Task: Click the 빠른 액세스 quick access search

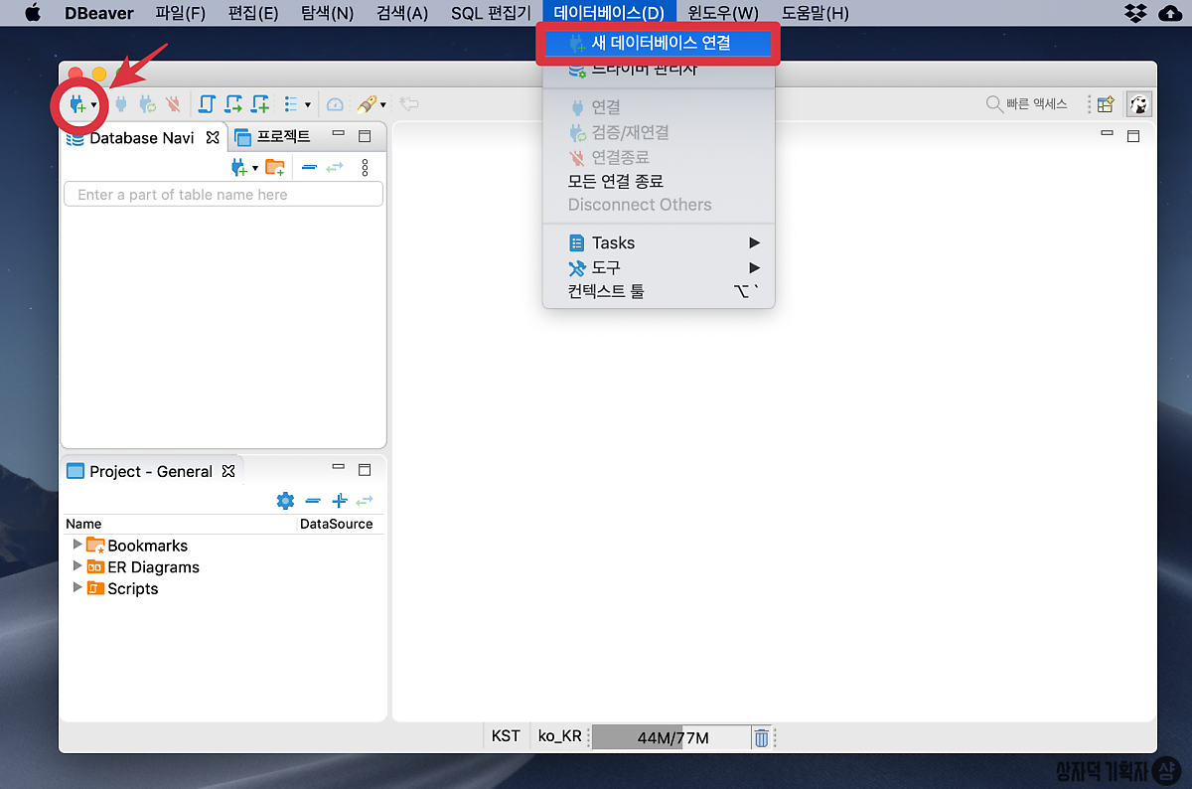Action: (x=1027, y=104)
